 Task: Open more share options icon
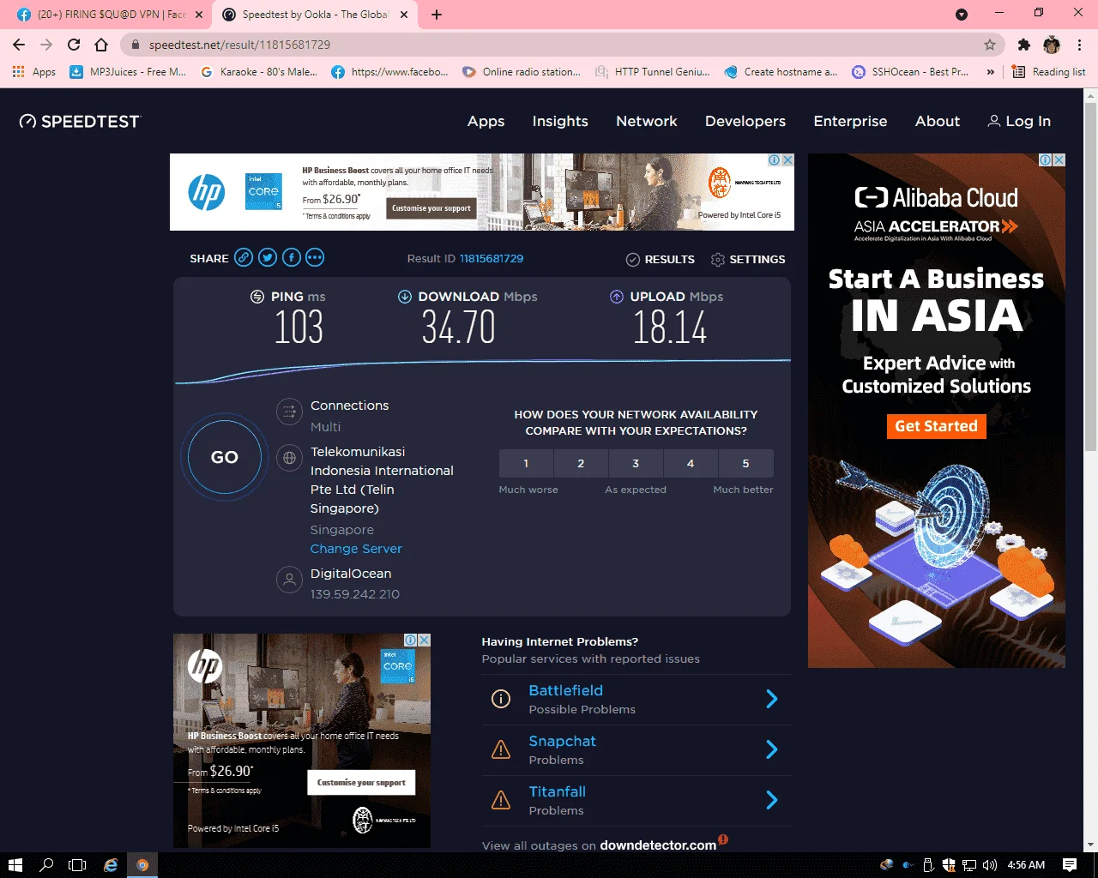click(x=315, y=257)
